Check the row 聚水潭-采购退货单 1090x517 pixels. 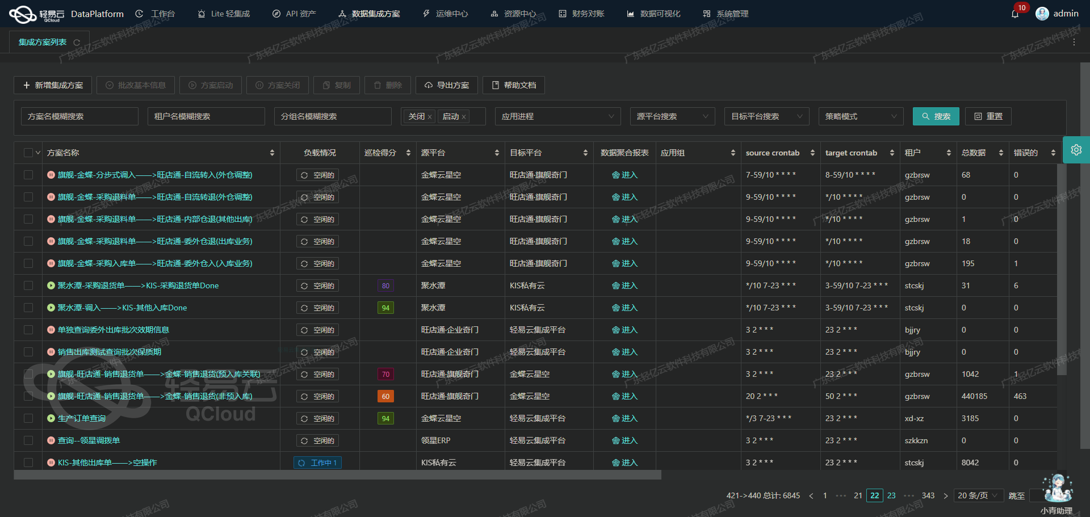pos(28,285)
